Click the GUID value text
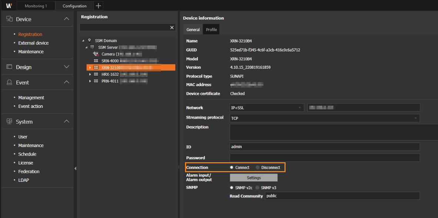 point(265,50)
